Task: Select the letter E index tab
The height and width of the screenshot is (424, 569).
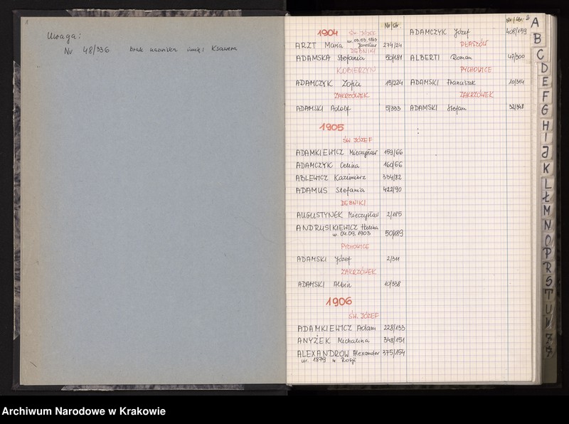Action: pyautogui.click(x=545, y=81)
